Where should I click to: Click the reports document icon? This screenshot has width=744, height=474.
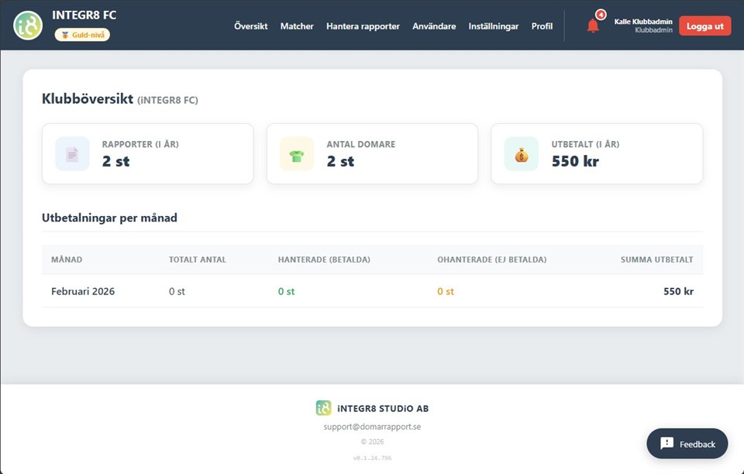[x=72, y=154]
